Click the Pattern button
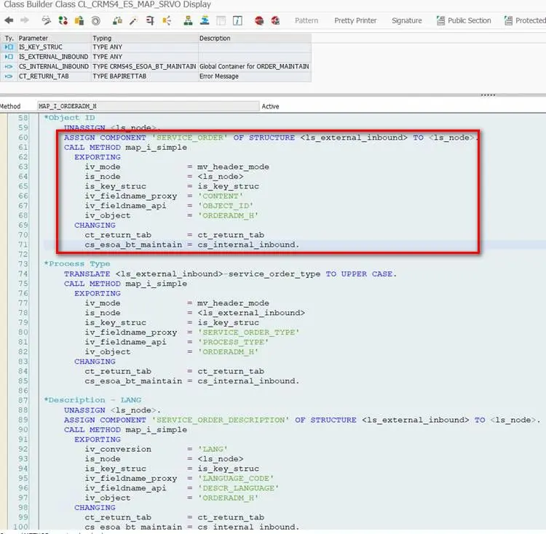 pos(306,20)
